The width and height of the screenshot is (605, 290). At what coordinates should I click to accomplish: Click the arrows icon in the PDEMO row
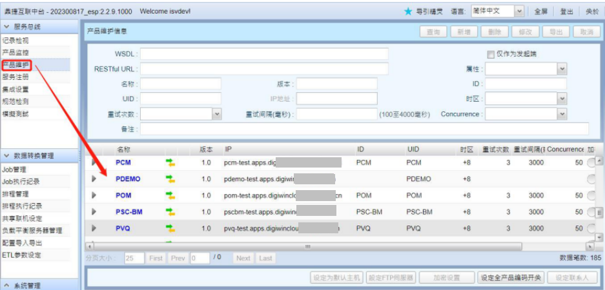[170, 179]
